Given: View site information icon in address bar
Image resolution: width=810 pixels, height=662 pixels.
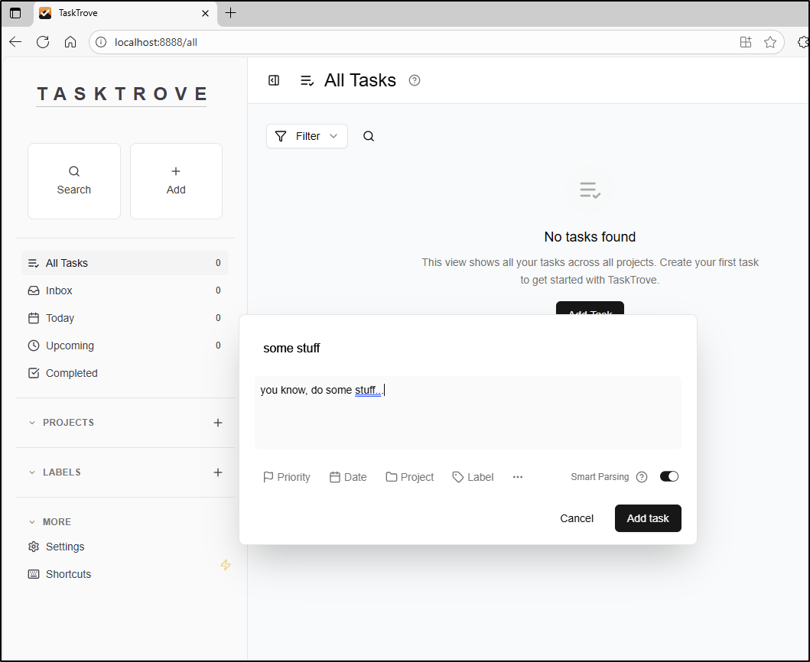Looking at the screenshot, I should (x=101, y=42).
